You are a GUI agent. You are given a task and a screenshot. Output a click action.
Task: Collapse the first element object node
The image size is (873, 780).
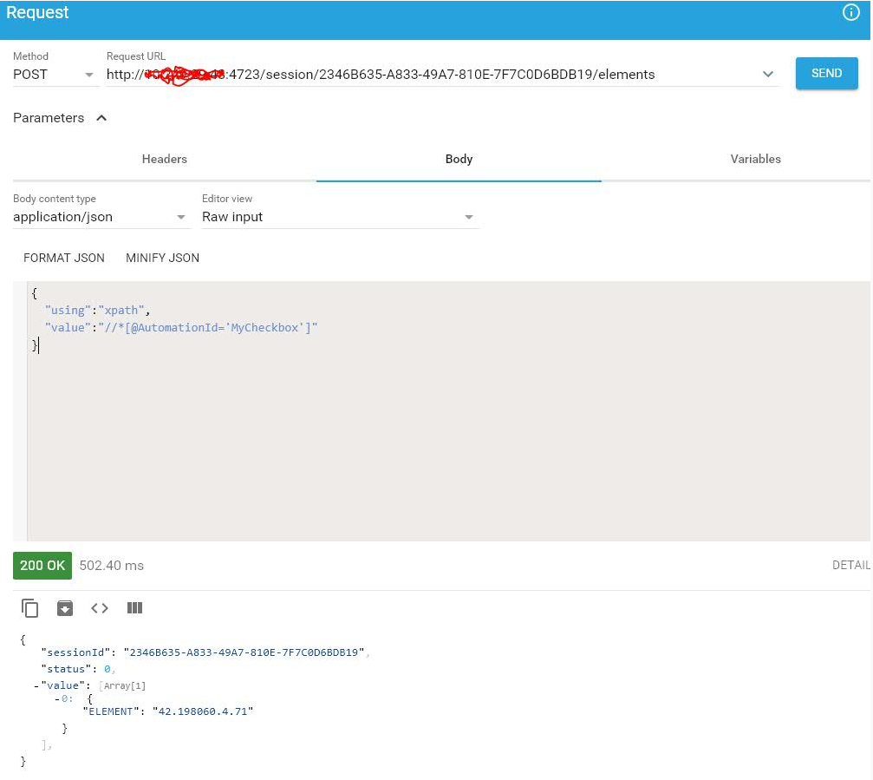(x=55, y=698)
